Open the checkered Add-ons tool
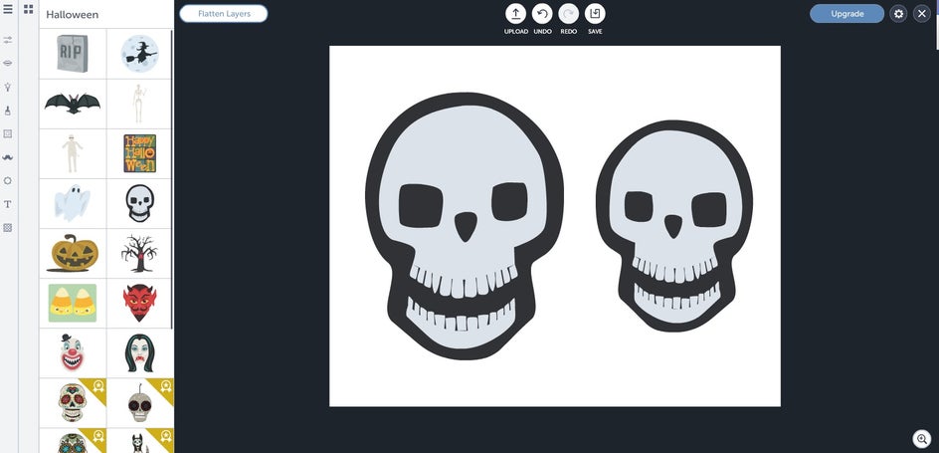Screen dimensions: 939x453 [8, 228]
